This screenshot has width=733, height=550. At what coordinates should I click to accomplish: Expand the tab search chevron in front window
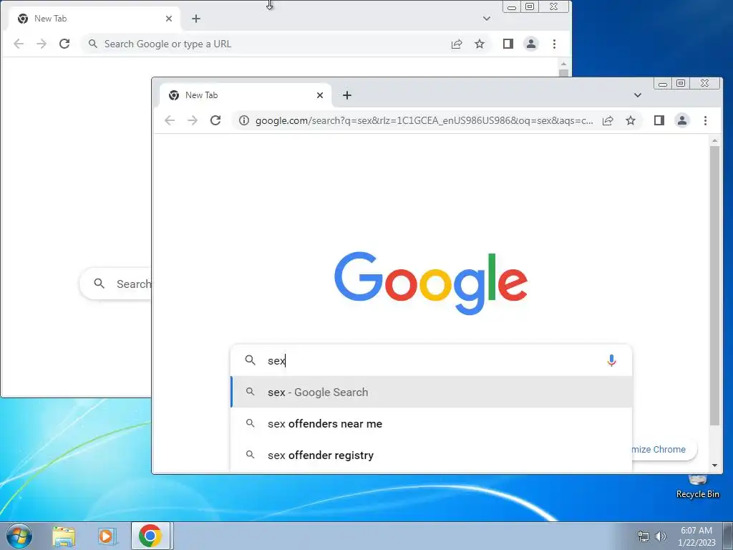click(637, 95)
